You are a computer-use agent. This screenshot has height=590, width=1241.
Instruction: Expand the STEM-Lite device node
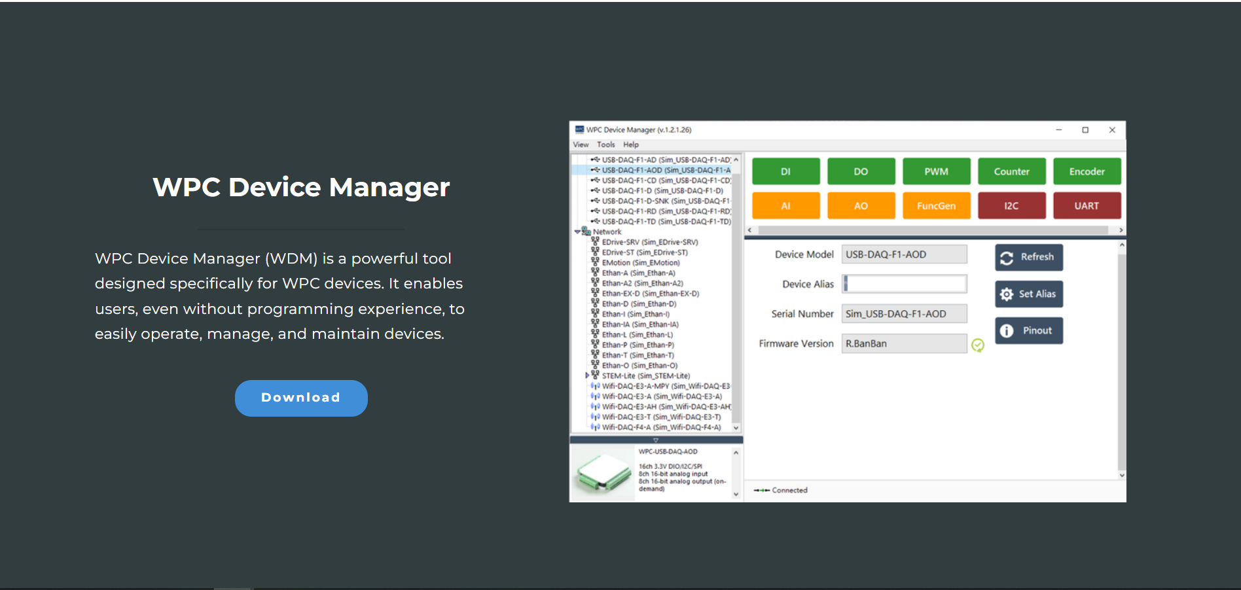point(587,375)
